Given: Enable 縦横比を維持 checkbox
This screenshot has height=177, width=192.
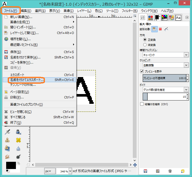Looking at the screenshot, I should (x=142, y=104).
